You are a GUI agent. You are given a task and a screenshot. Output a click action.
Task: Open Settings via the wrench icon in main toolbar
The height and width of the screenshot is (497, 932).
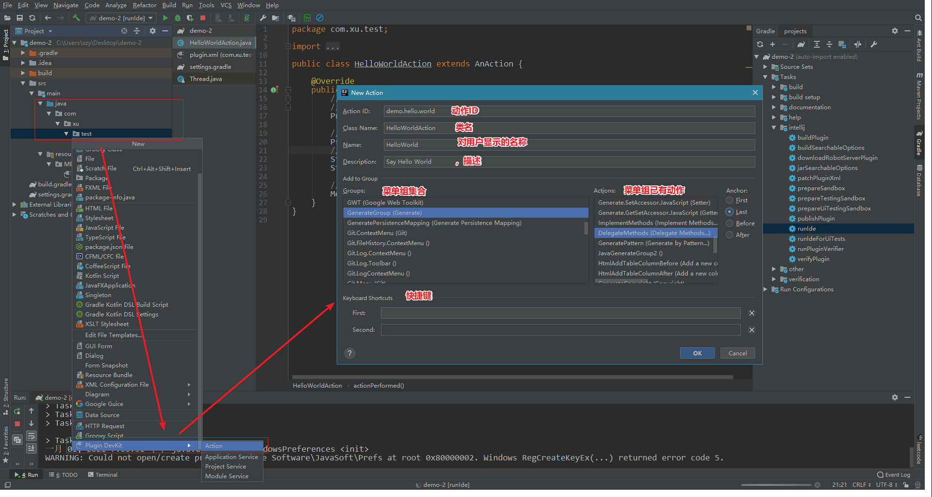point(263,18)
